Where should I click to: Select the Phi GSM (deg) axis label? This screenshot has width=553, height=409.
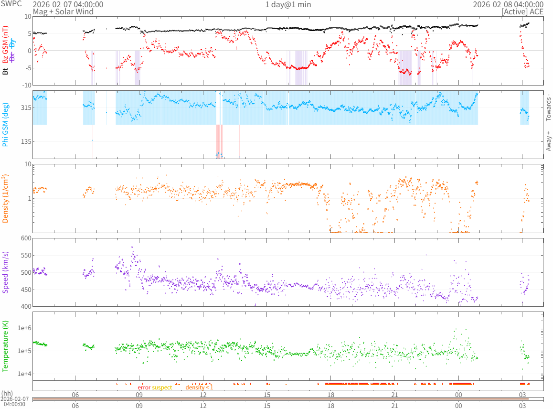(6, 124)
